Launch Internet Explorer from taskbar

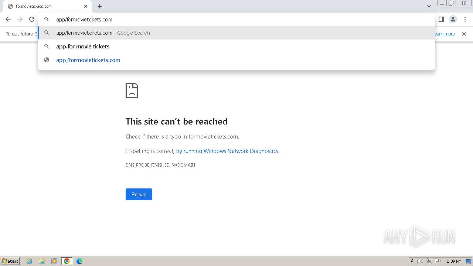(30, 261)
